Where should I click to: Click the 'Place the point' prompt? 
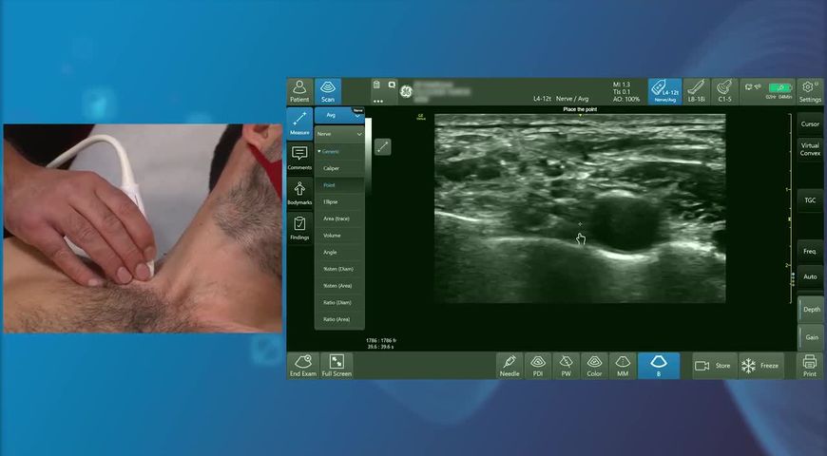point(580,109)
